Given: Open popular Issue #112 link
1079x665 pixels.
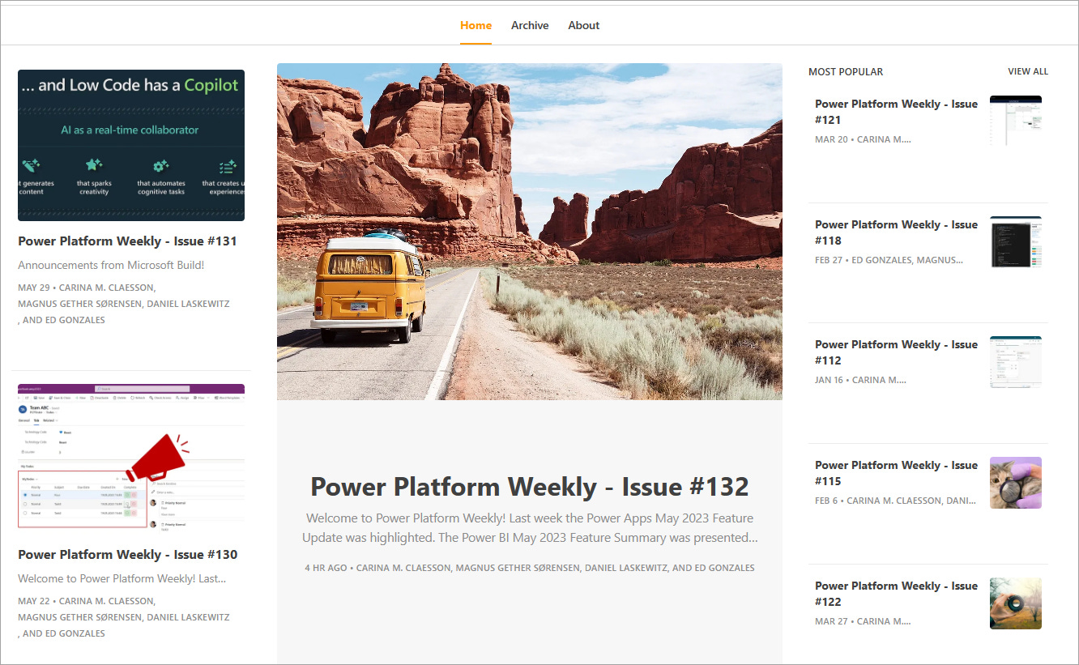Looking at the screenshot, I should (896, 352).
